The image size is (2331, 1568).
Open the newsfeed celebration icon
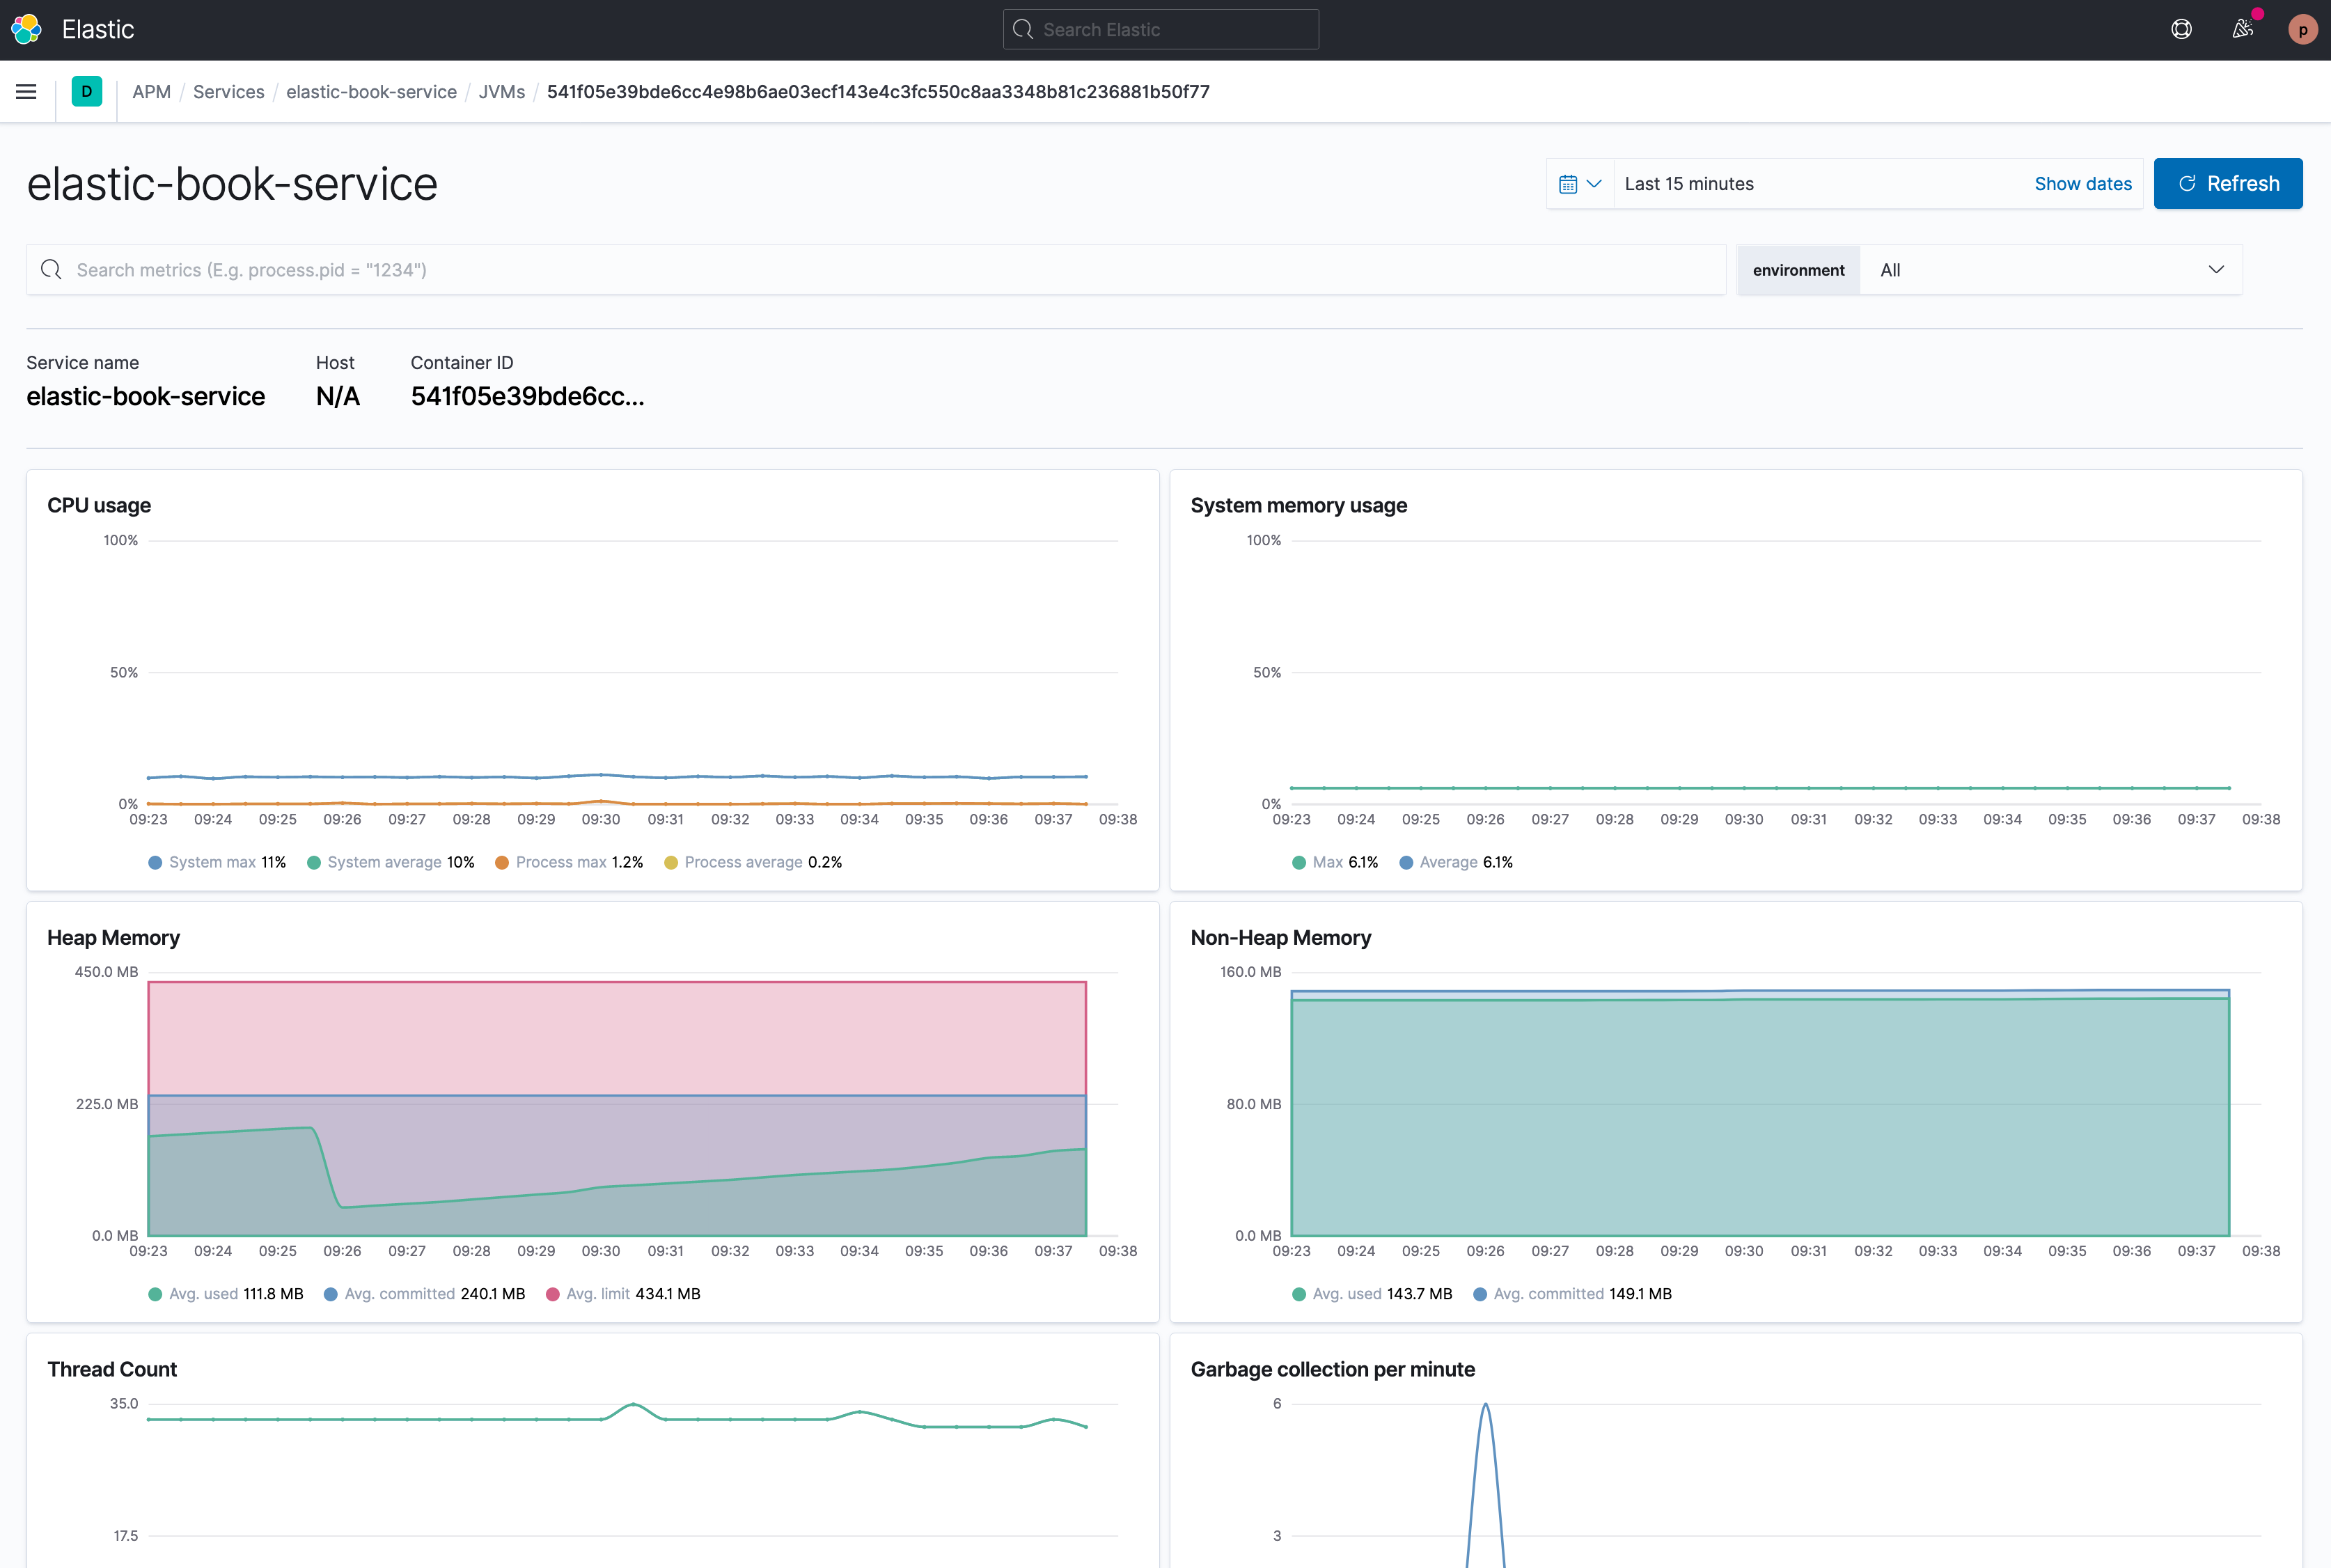click(x=2242, y=30)
